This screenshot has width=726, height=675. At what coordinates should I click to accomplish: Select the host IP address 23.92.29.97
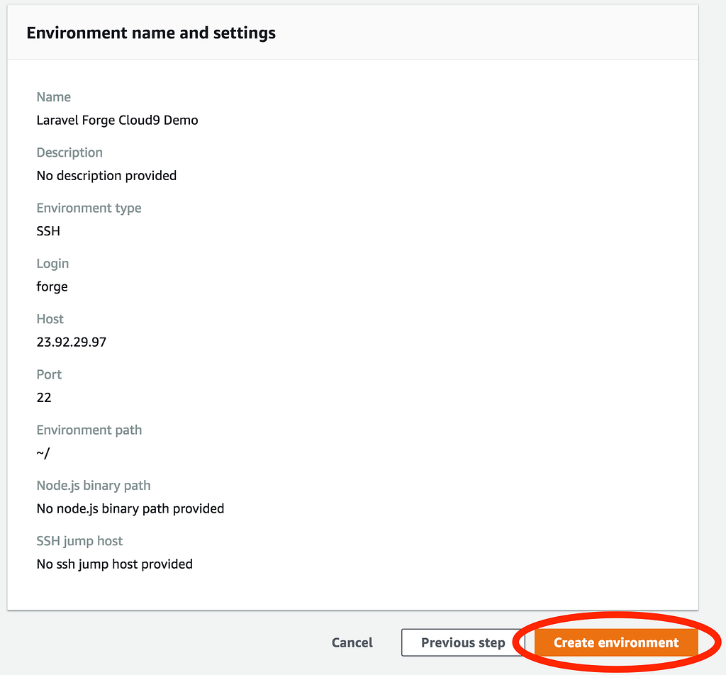click(71, 342)
